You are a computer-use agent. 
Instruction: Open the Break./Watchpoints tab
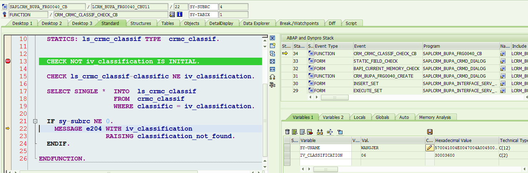299,23
